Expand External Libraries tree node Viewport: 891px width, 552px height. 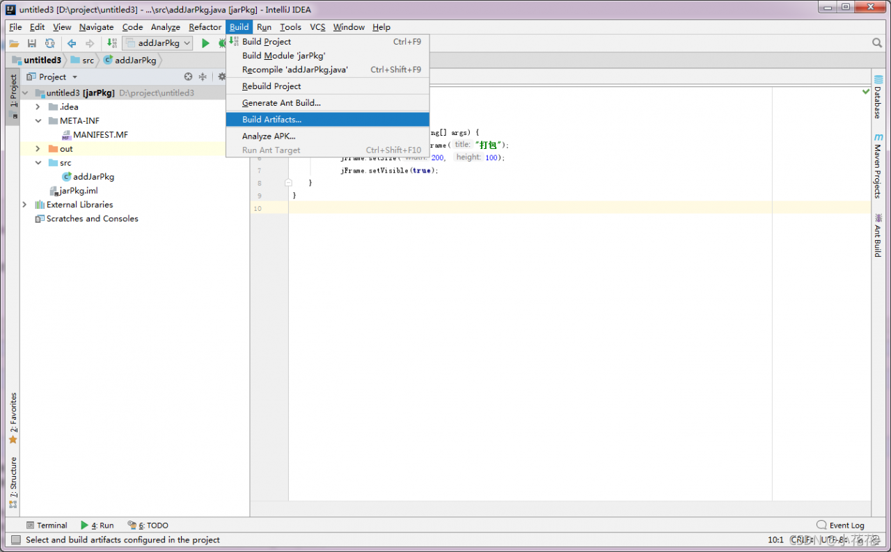coord(25,205)
